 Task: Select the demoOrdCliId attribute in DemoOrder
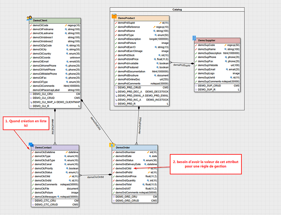[125, 168]
